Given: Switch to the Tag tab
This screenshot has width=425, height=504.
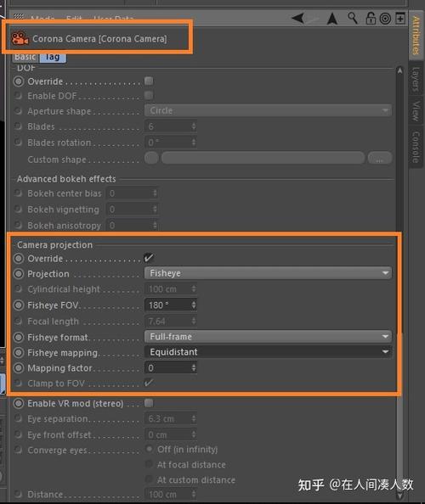Looking at the screenshot, I should [53, 57].
